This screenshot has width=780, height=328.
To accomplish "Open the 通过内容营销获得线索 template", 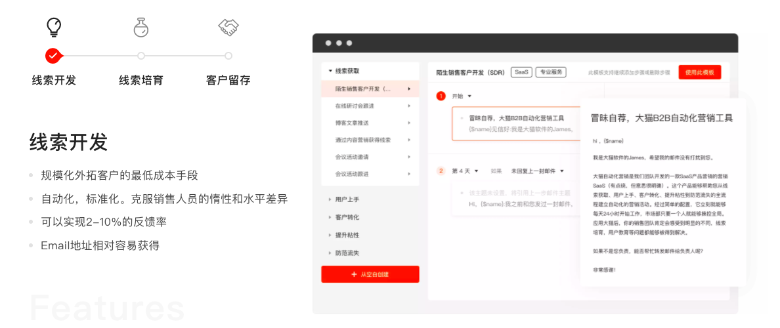I will (x=363, y=140).
